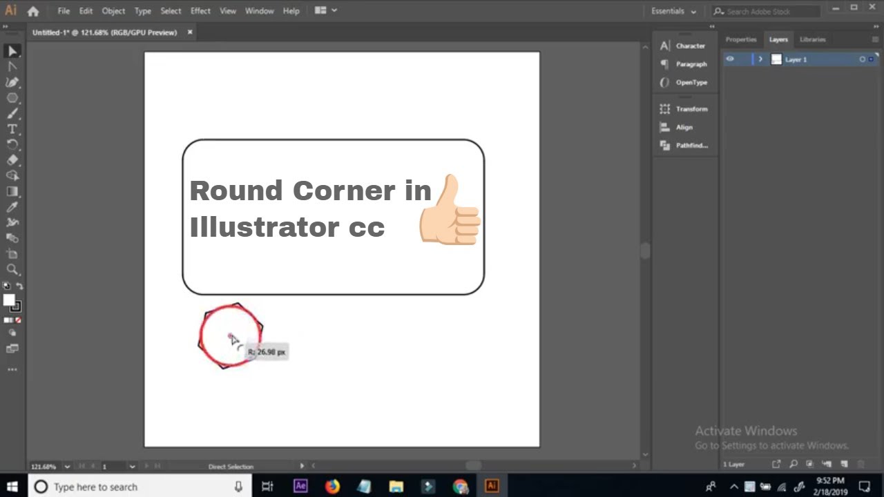Open status bar display options arrow

(x=302, y=467)
